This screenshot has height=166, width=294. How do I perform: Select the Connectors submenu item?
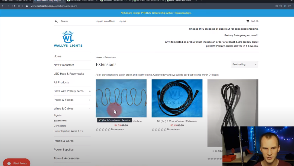60,126
